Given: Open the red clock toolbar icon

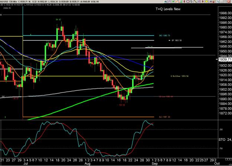Looking at the screenshot, I should click(188, 1).
